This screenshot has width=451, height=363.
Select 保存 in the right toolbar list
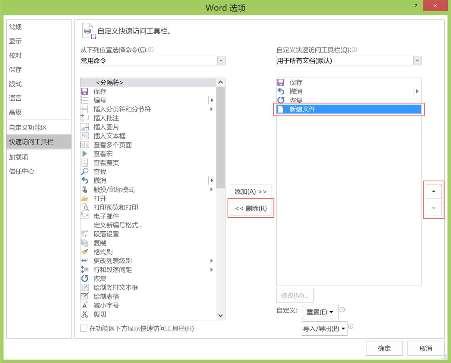[349, 82]
